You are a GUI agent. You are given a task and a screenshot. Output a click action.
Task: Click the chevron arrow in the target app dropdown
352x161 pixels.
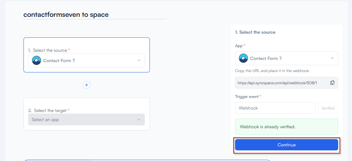tap(139, 120)
